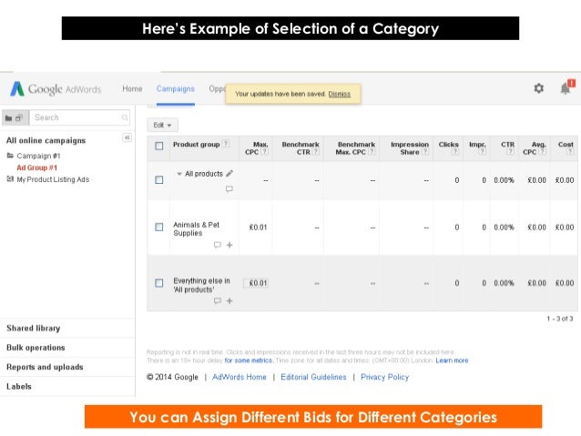The image size is (581, 436).
Task: Click help icon beside Max. CPC header
Action: pyautogui.click(x=265, y=152)
